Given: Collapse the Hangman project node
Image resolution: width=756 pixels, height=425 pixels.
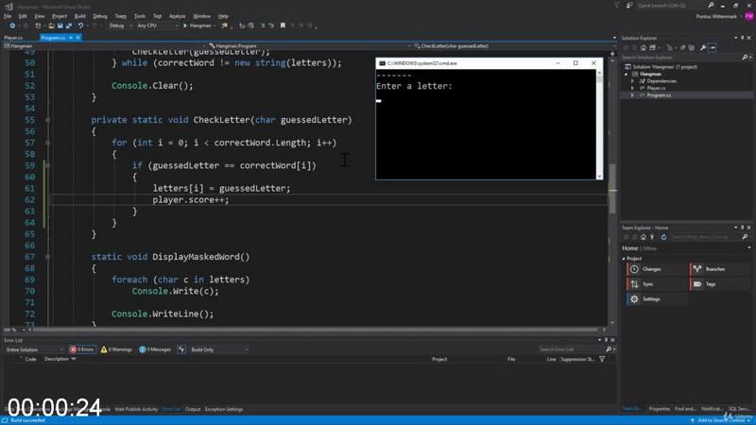Looking at the screenshot, I should coord(627,75).
